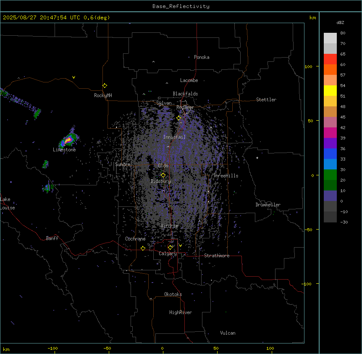362x354 pixels.
Task: Click the Sylvan label
Action: [164, 103]
